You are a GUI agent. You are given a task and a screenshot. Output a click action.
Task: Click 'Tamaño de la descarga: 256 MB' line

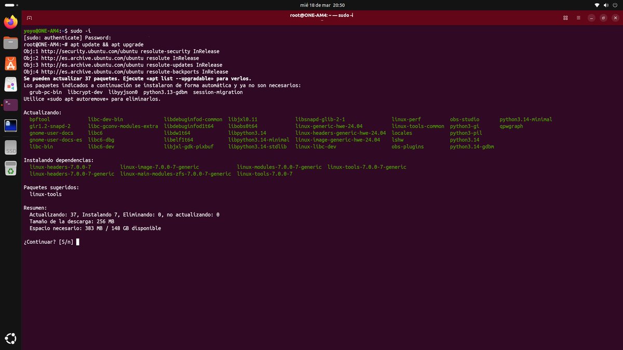click(72, 221)
